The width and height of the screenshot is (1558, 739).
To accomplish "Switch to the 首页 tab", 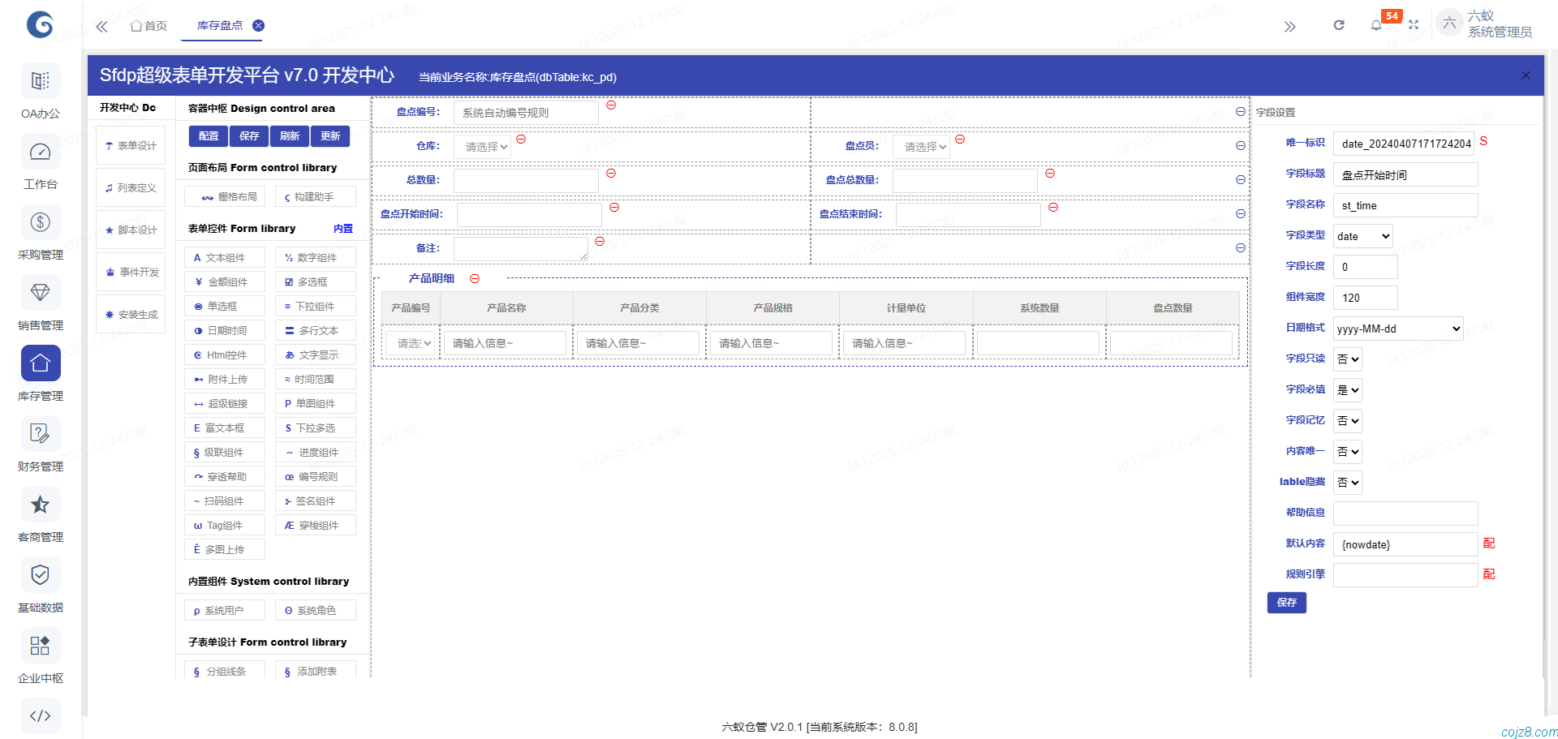I will tap(149, 26).
